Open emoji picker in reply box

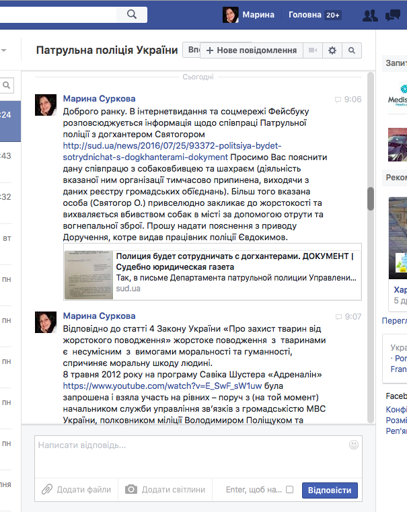tap(354, 445)
